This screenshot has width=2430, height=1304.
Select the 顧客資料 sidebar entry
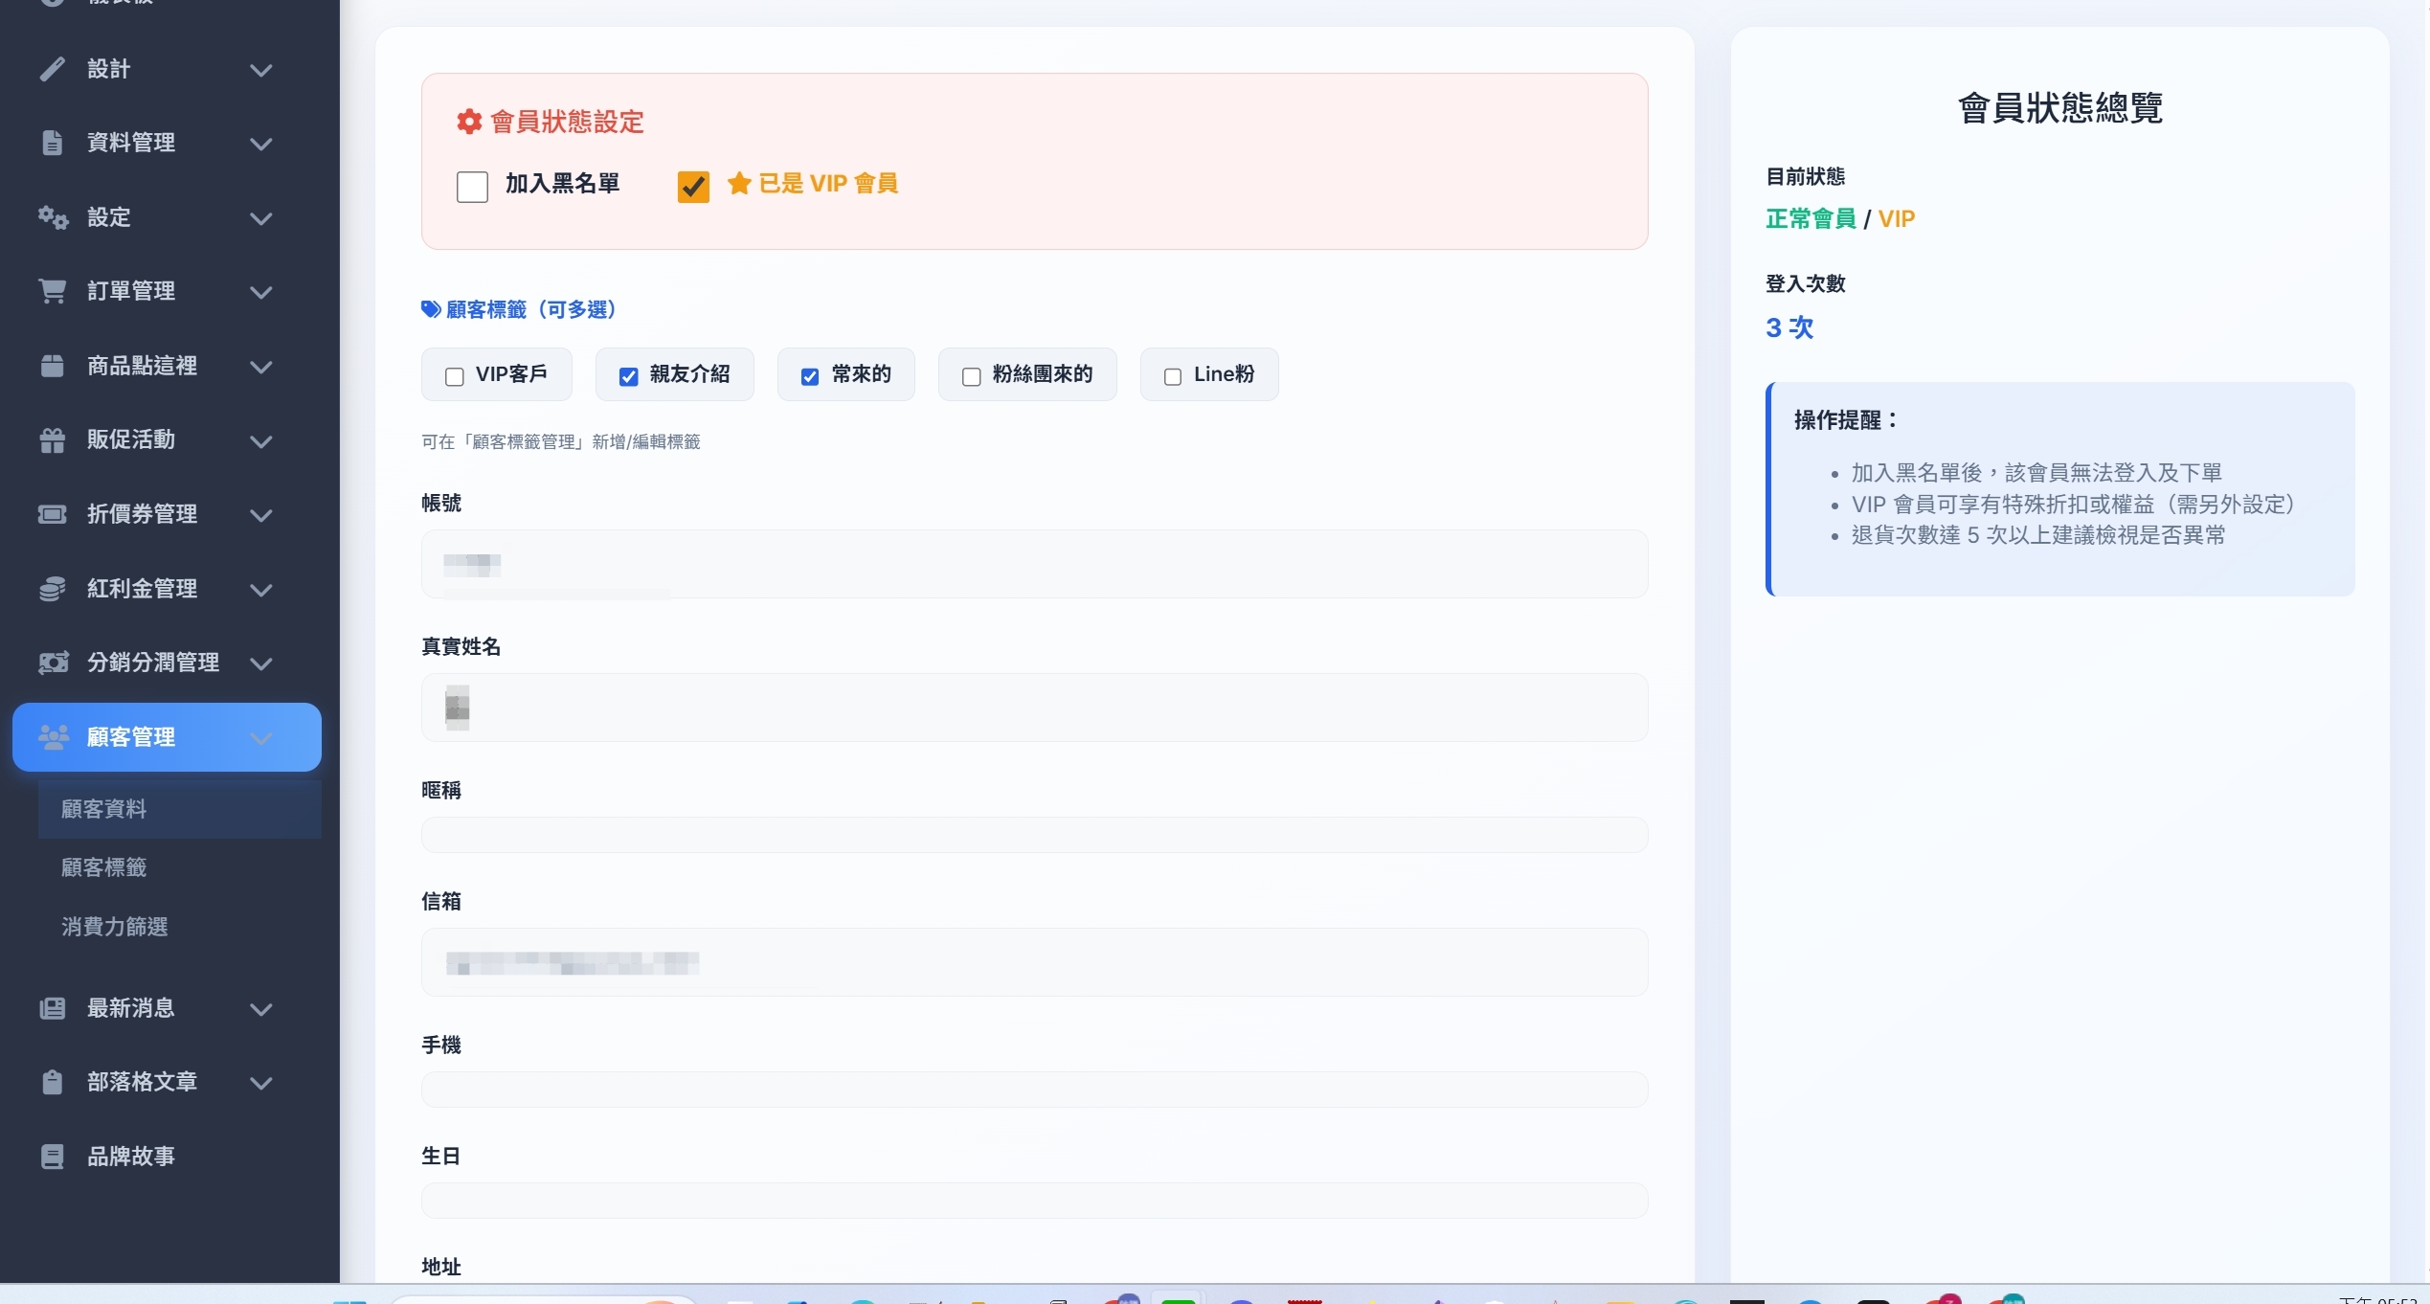pos(103,809)
